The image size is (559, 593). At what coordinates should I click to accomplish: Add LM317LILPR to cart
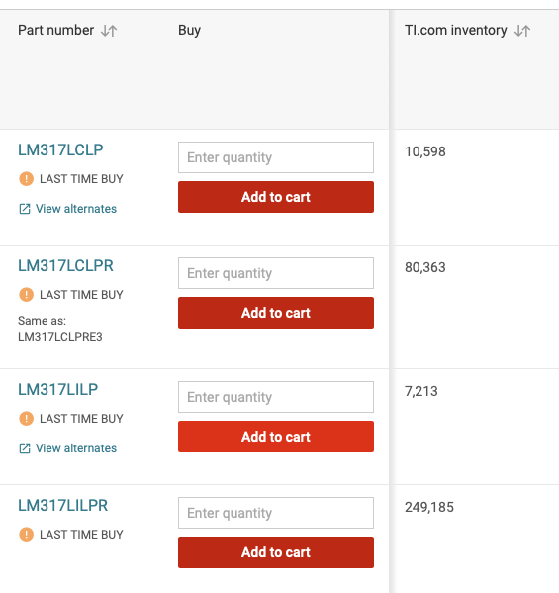(276, 552)
